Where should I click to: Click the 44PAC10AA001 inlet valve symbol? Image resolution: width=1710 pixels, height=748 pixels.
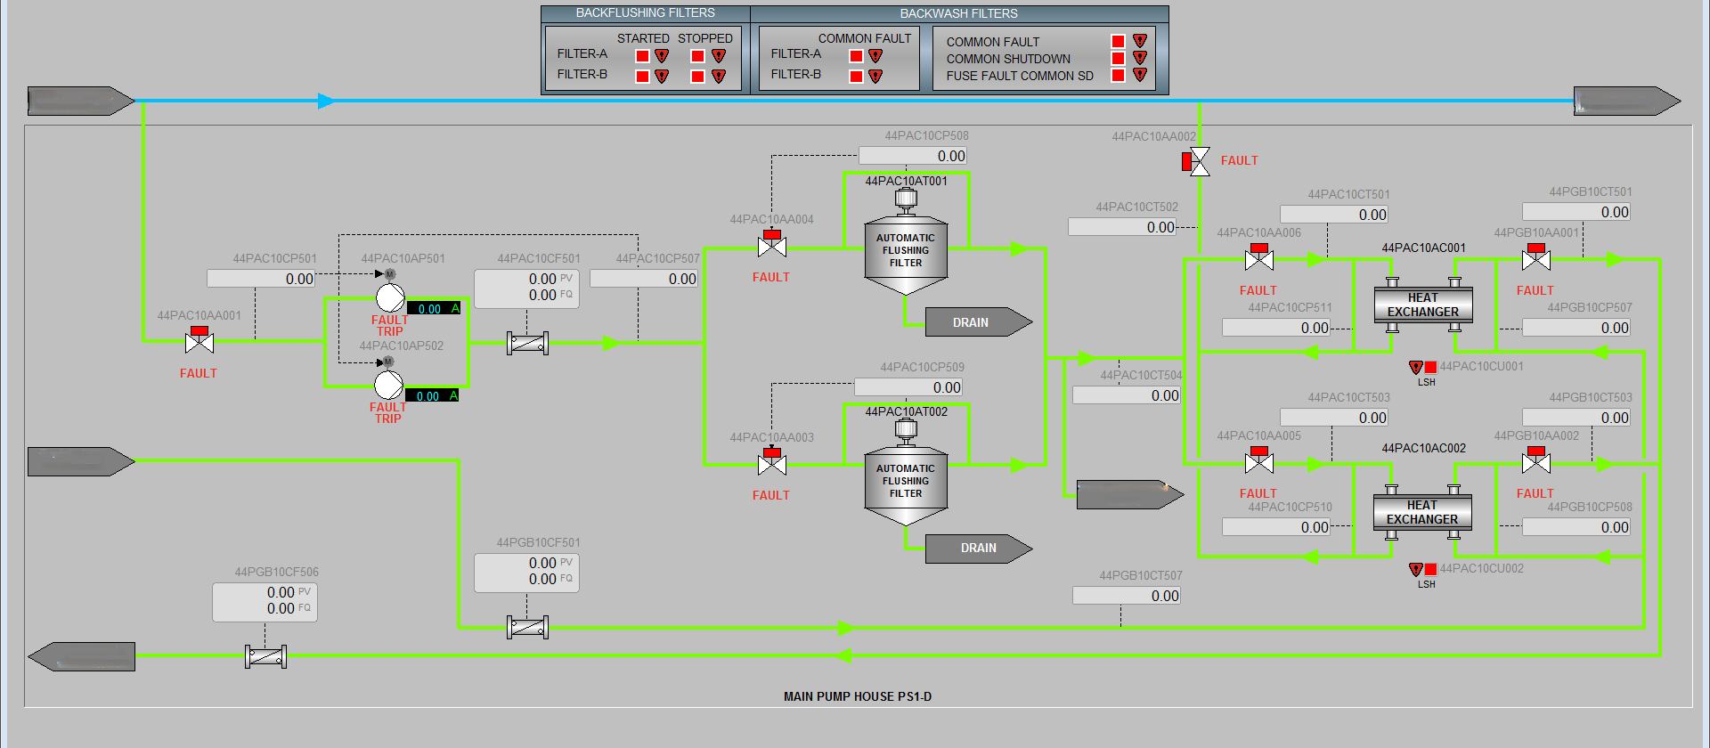199,341
